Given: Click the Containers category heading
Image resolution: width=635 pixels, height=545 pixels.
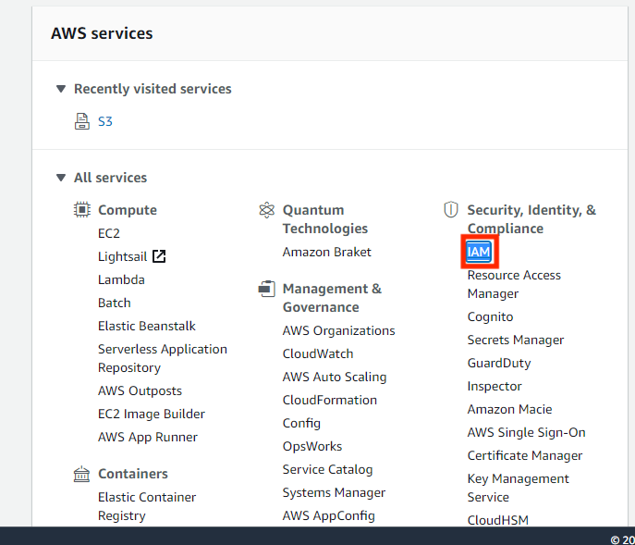Looking at the screenshot, I should click(133, 474).
